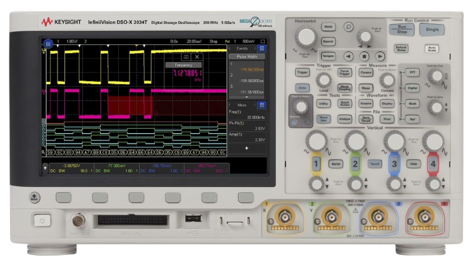473x265 pixels.
Task: Toggle red channel 4 button
Action: point(433,163)
